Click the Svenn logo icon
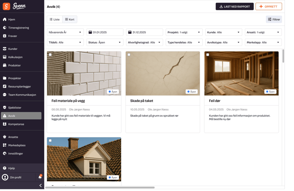The width and height of the screenshot is (294, 191). 7,6
